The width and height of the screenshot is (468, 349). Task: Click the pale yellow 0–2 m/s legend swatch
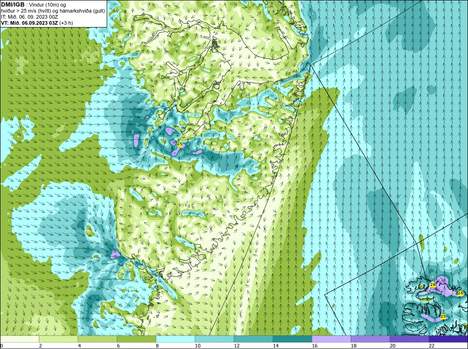point(19,339)
